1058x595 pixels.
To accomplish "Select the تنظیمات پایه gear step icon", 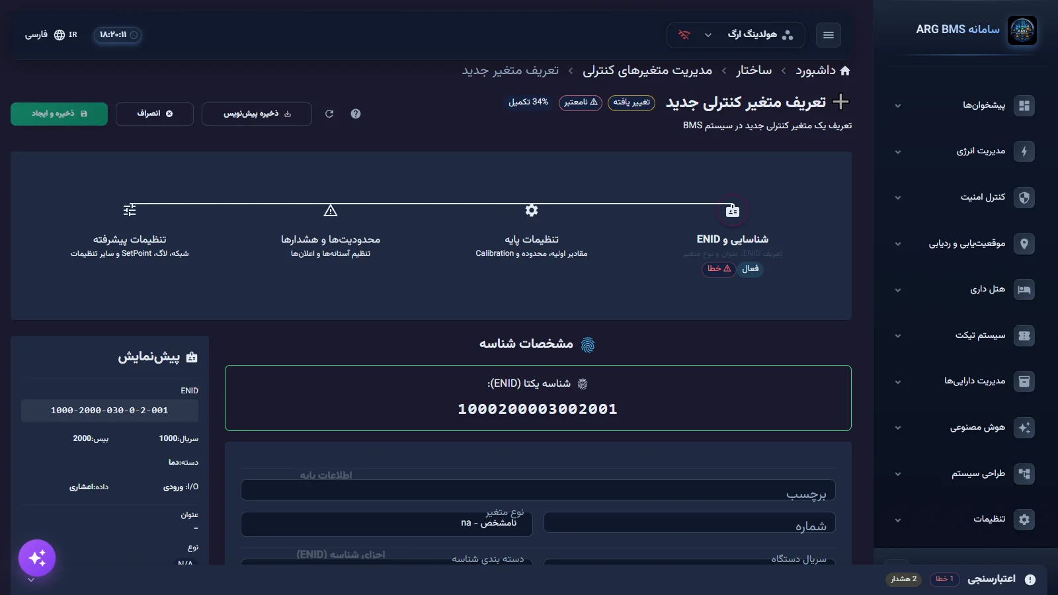I will [x=532, y=210].
